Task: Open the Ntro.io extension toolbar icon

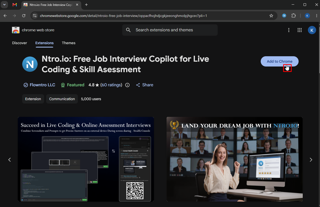Action: pos(284,16)
